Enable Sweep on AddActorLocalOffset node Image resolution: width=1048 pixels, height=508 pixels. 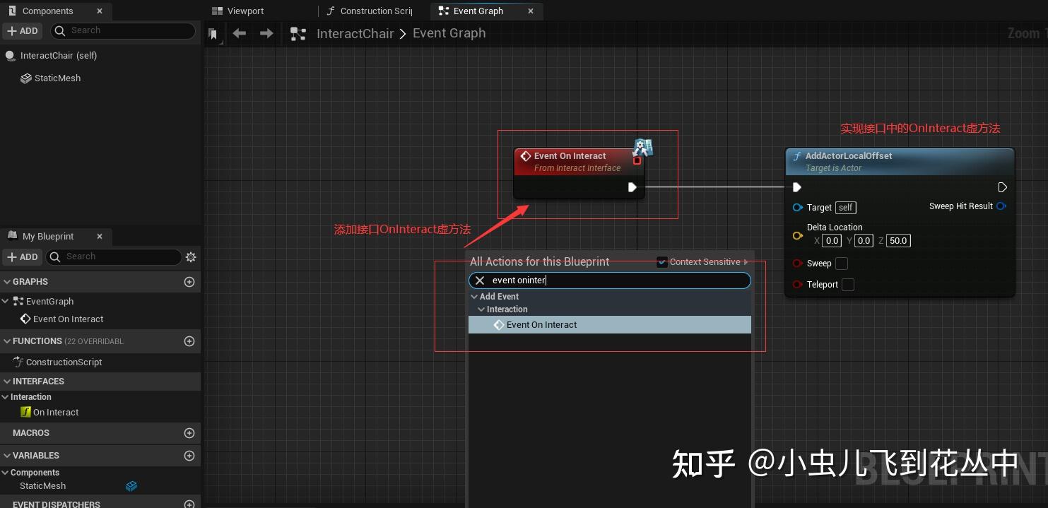pos(842,264)
